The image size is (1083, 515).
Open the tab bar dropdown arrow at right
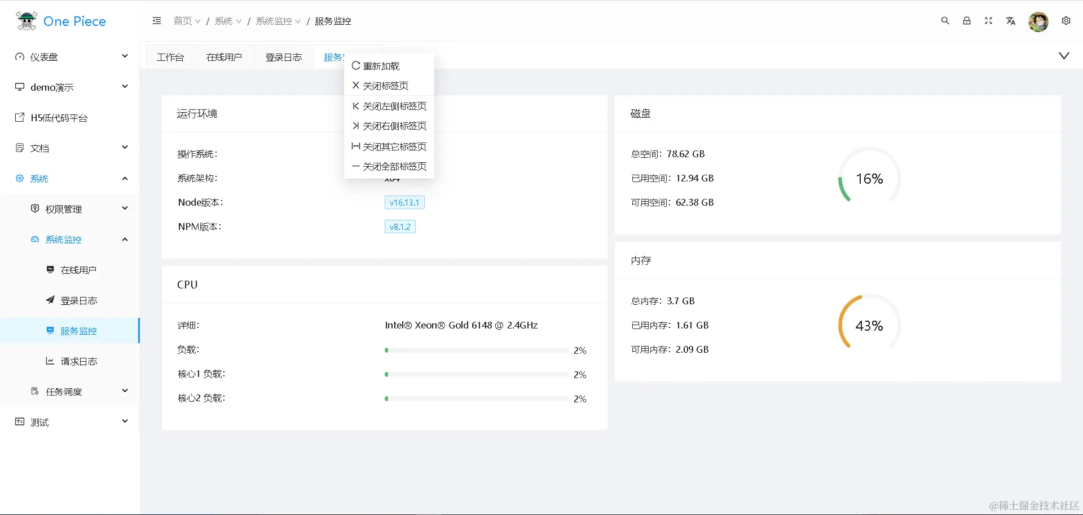click(x=1064, y=56)
